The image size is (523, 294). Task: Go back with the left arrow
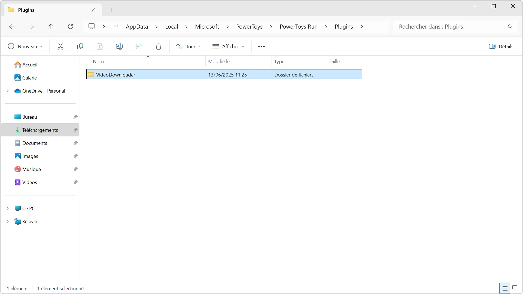click(12, 26)
